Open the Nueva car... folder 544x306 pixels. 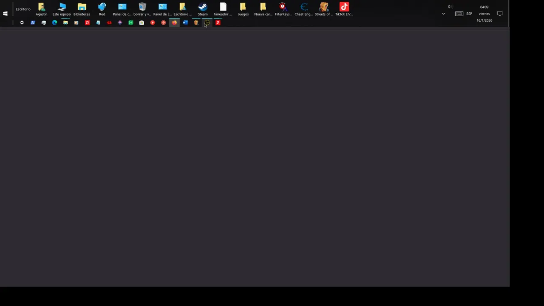pos(263,9)
